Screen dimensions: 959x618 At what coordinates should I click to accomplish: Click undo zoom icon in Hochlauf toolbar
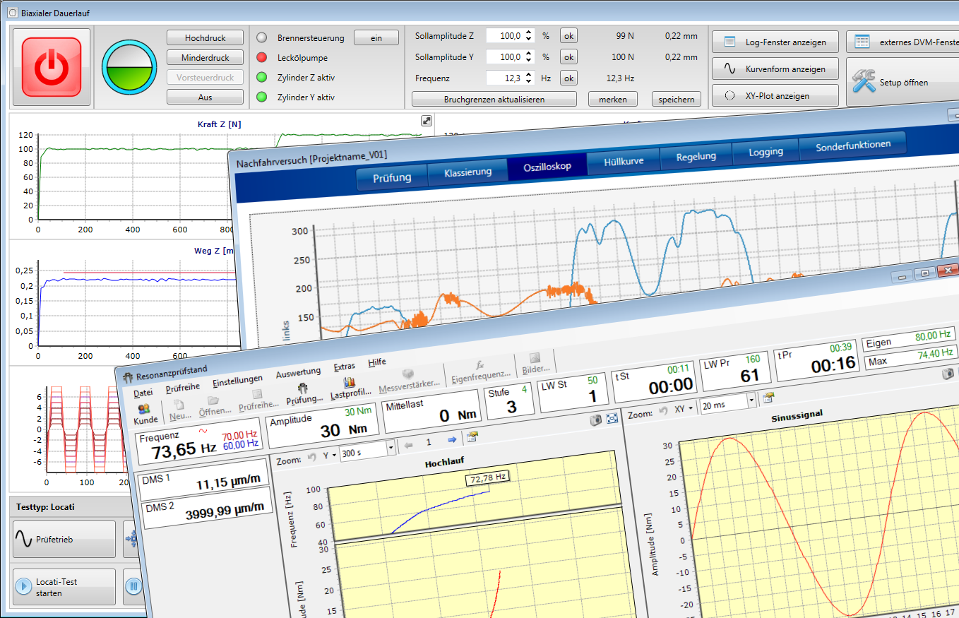311,457
